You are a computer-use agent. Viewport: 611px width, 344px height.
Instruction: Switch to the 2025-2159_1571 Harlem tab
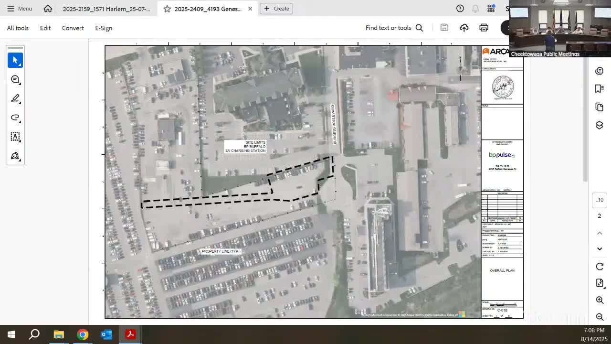(106, 9)
